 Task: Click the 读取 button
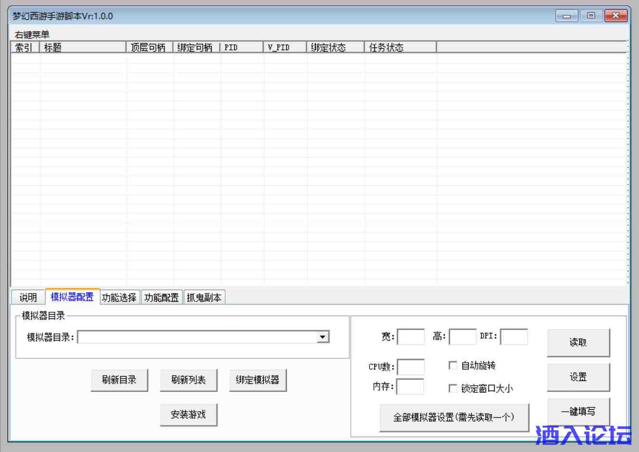pyautogui.click(x=578, y=342)
